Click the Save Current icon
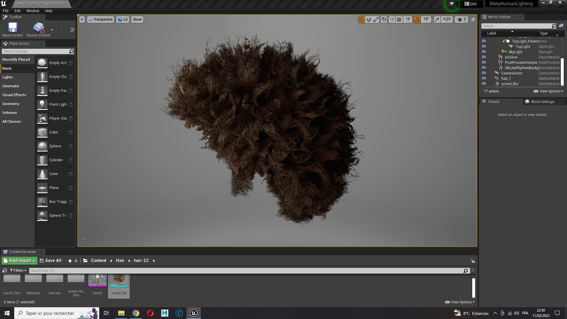This screenshot has width=567, height=319. click(13, 28)
